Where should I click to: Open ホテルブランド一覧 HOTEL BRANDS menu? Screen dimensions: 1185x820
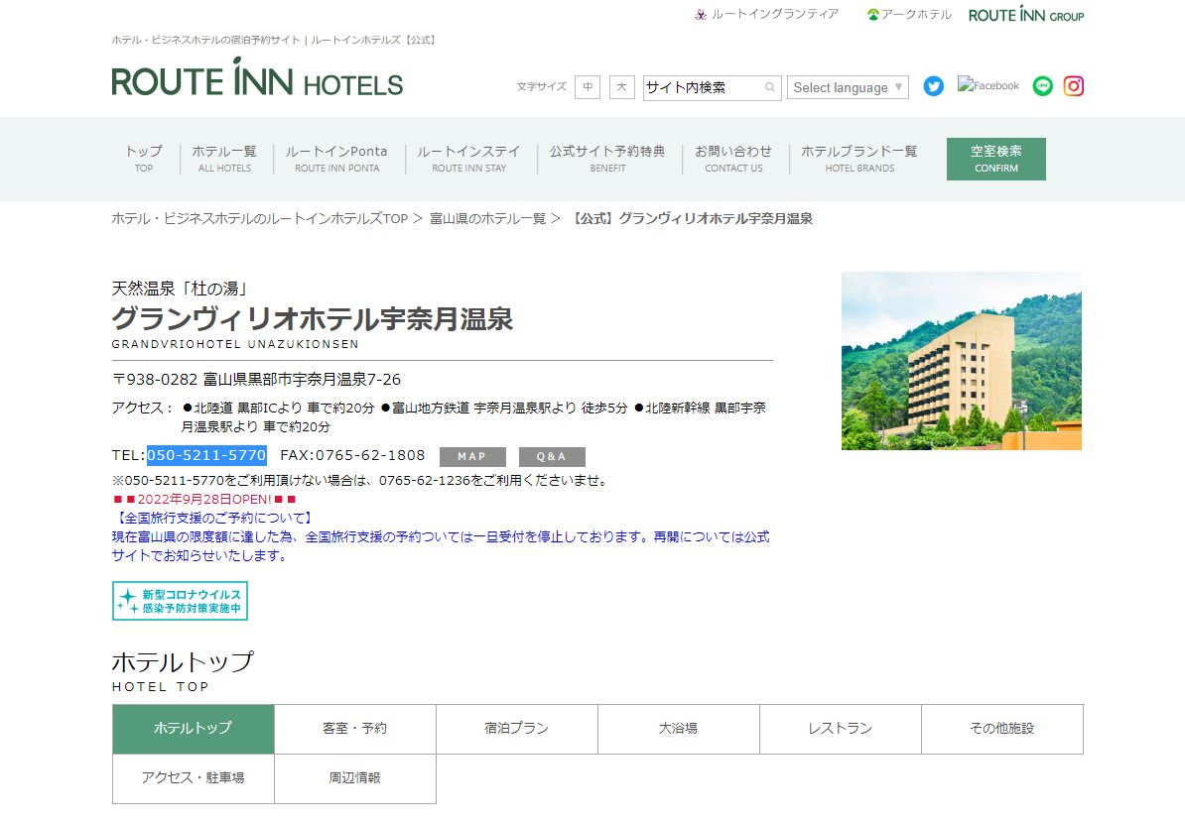859,159
